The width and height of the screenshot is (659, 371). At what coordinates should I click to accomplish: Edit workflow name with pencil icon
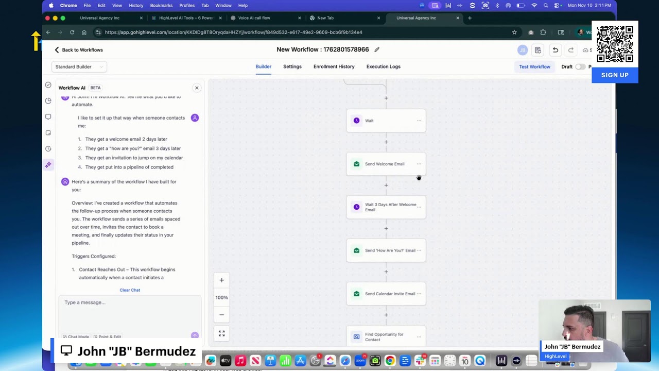tap(377, 49)
